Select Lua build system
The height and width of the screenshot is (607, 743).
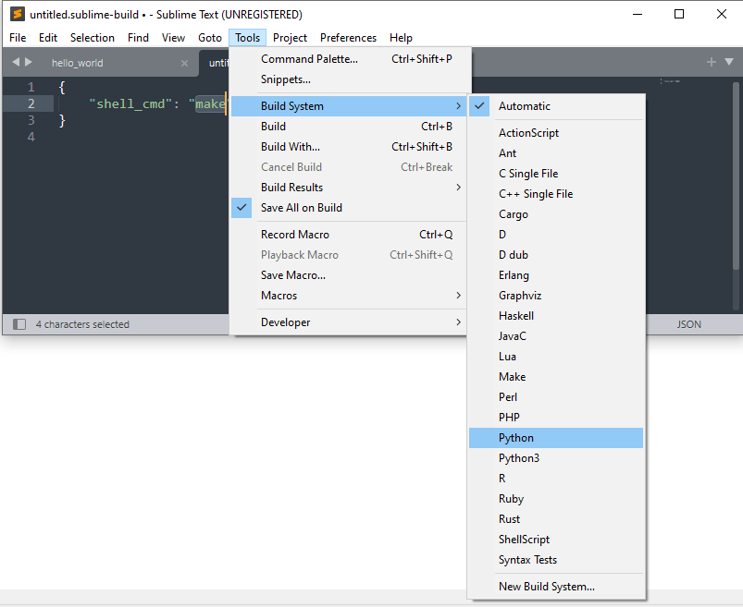tap(556, 357)
